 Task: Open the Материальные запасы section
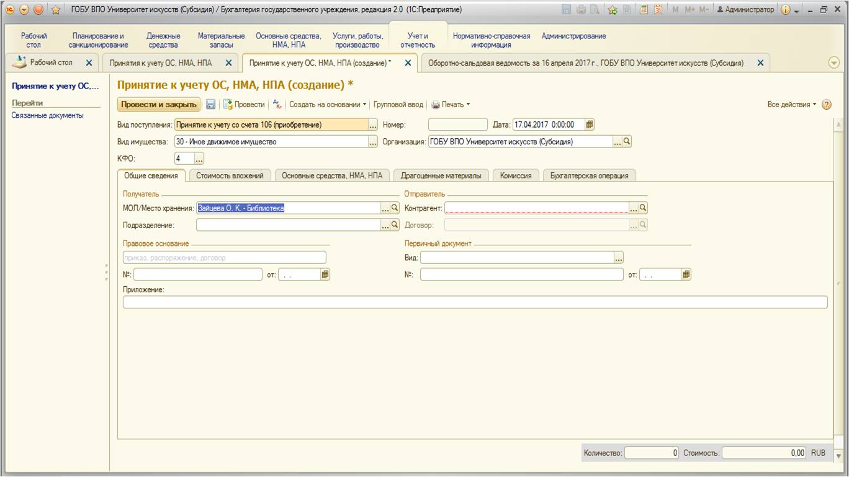(221, 40)
